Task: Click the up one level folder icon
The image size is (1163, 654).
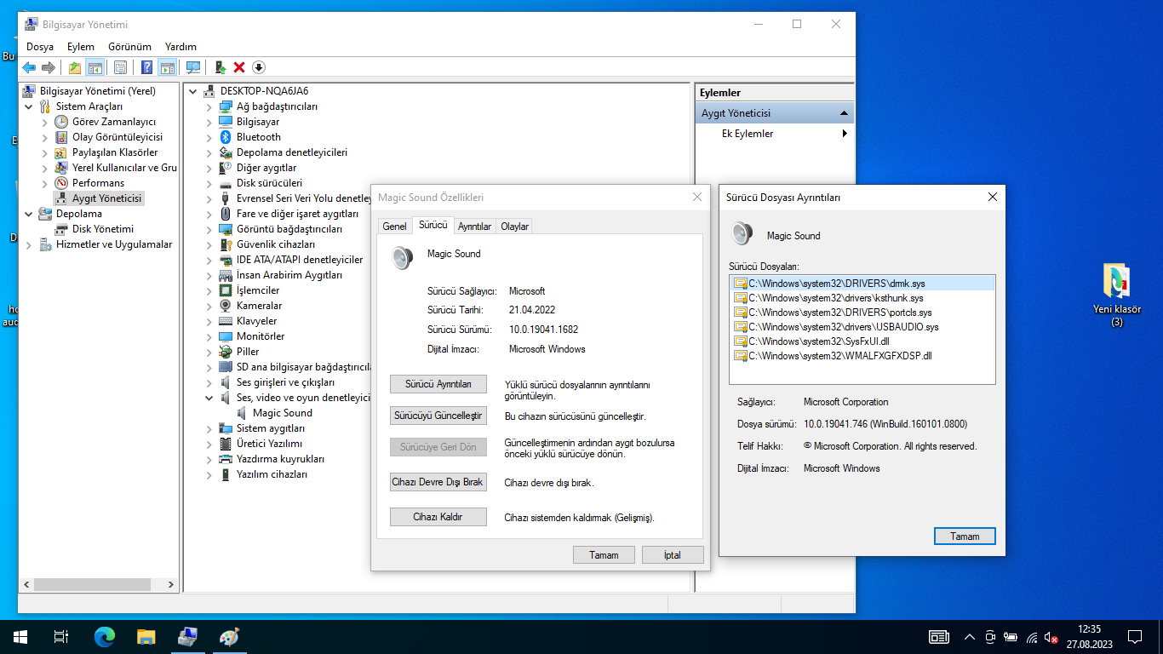Action: [75, 68]
